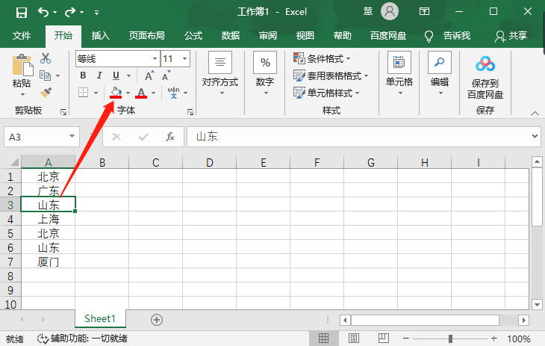Add a new sheet with plus icon
The width and height of the screenshot is (545, 346).
(x=157, y=319)
